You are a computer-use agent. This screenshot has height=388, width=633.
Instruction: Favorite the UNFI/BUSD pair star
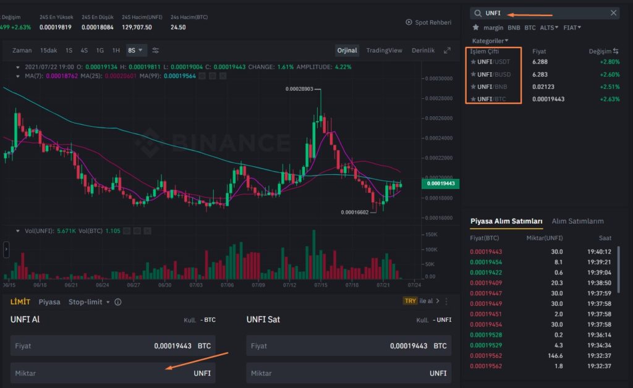(x=473, y=74)
